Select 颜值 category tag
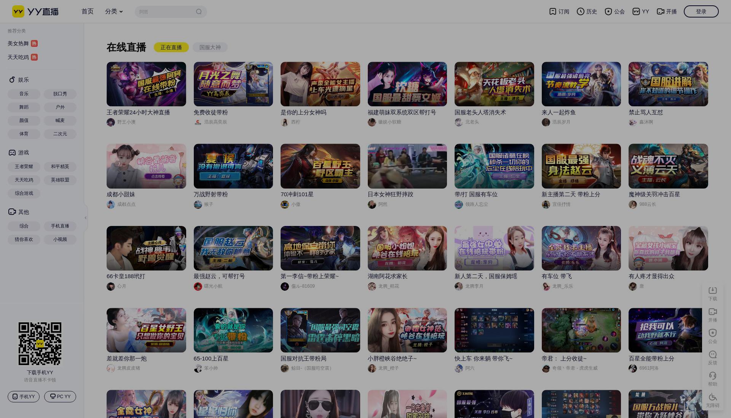This screenshot has height=418, width=731. tap(24, 120)
